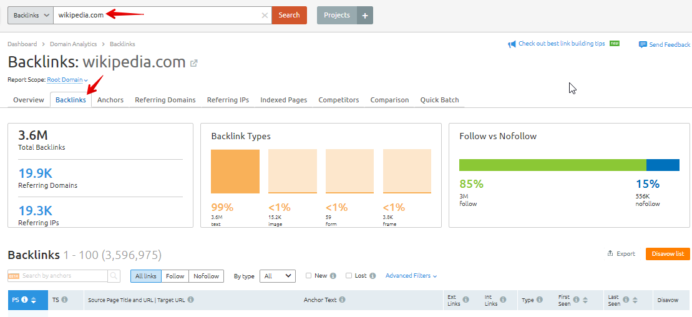Click the info icon beside TS
Screen dimensions: 692x317
(64, 300)
